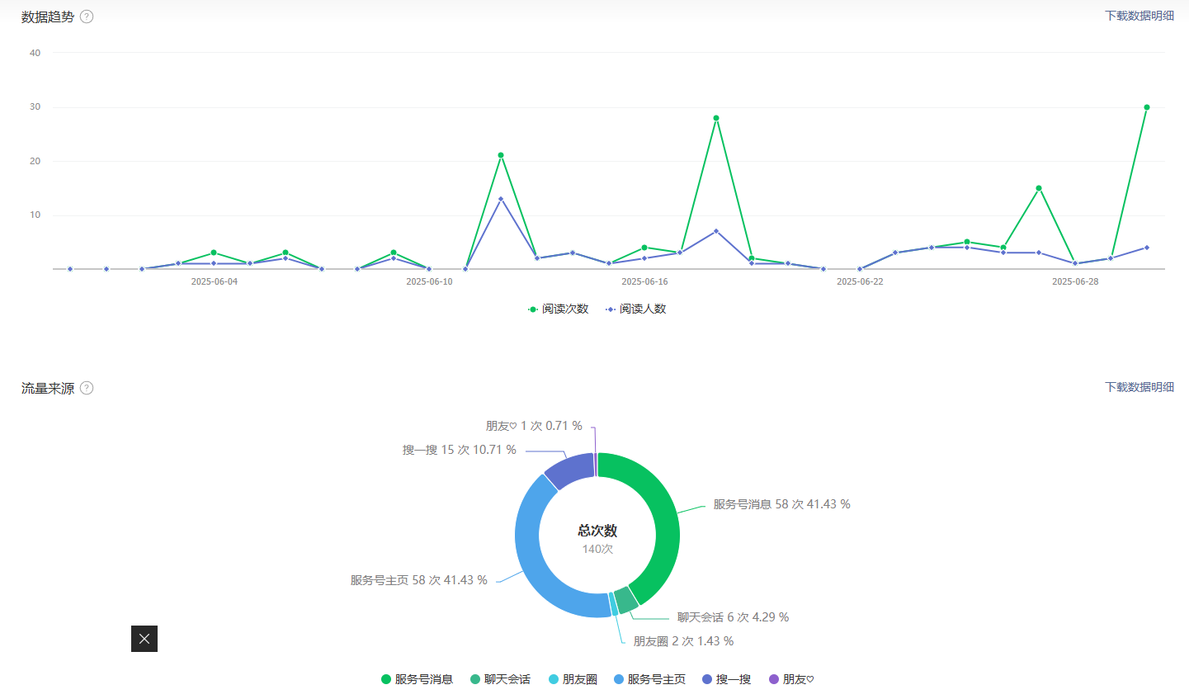Download data details for 数据趋势 chart

point(1139,16)
